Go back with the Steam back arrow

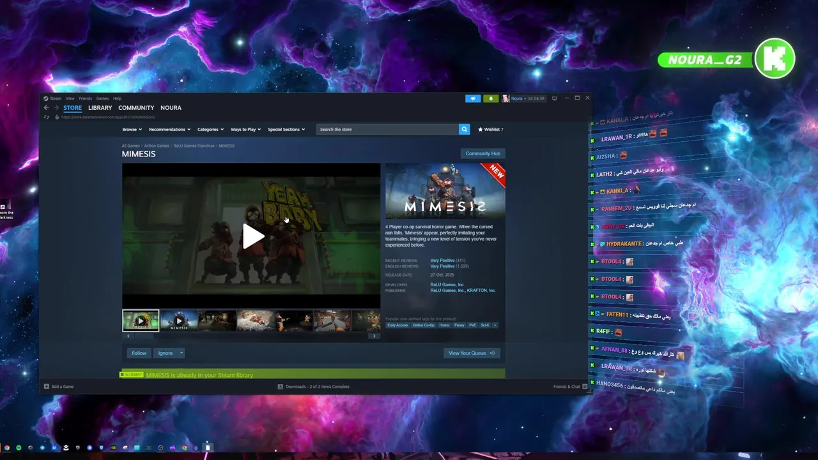pyautogui.click(x=46, y=108)
